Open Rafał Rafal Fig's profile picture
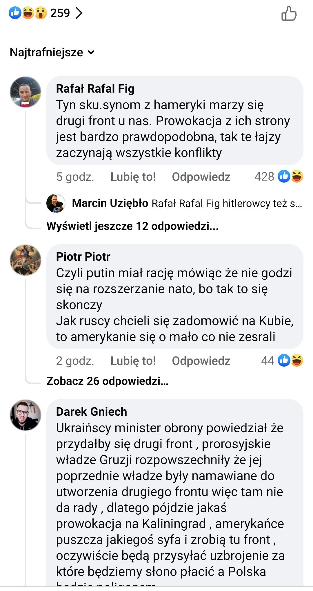 click(x=26, y=92)
